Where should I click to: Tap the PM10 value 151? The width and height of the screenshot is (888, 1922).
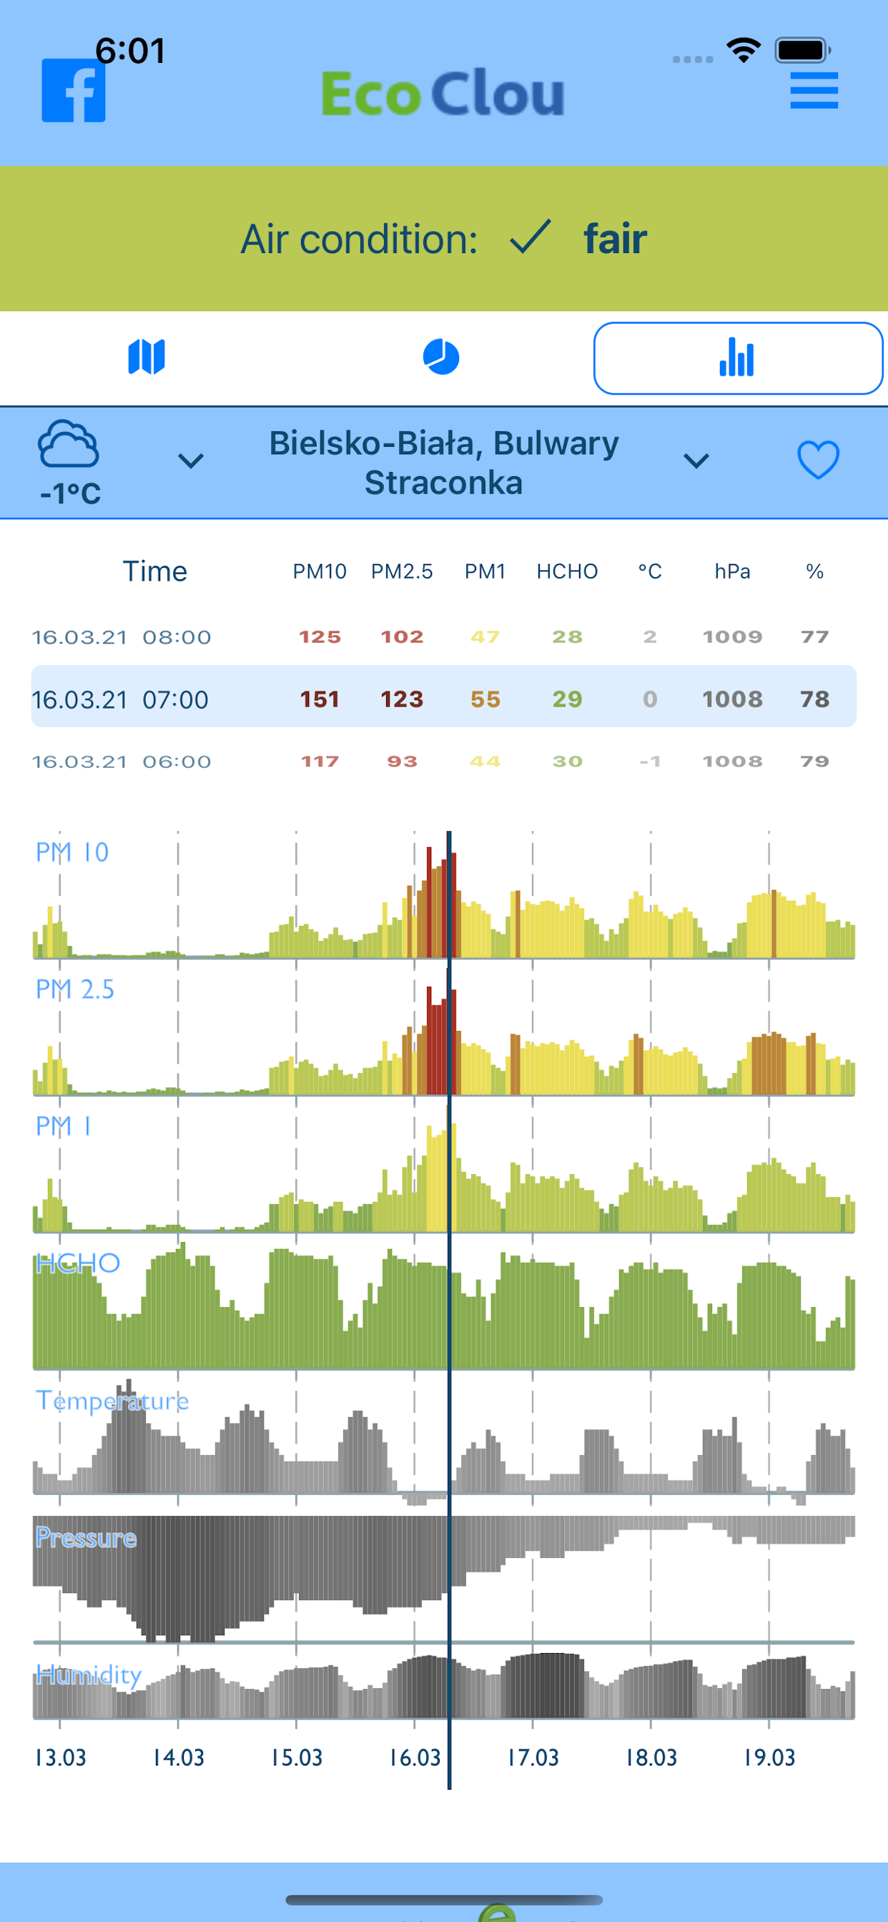click(320, 699)
